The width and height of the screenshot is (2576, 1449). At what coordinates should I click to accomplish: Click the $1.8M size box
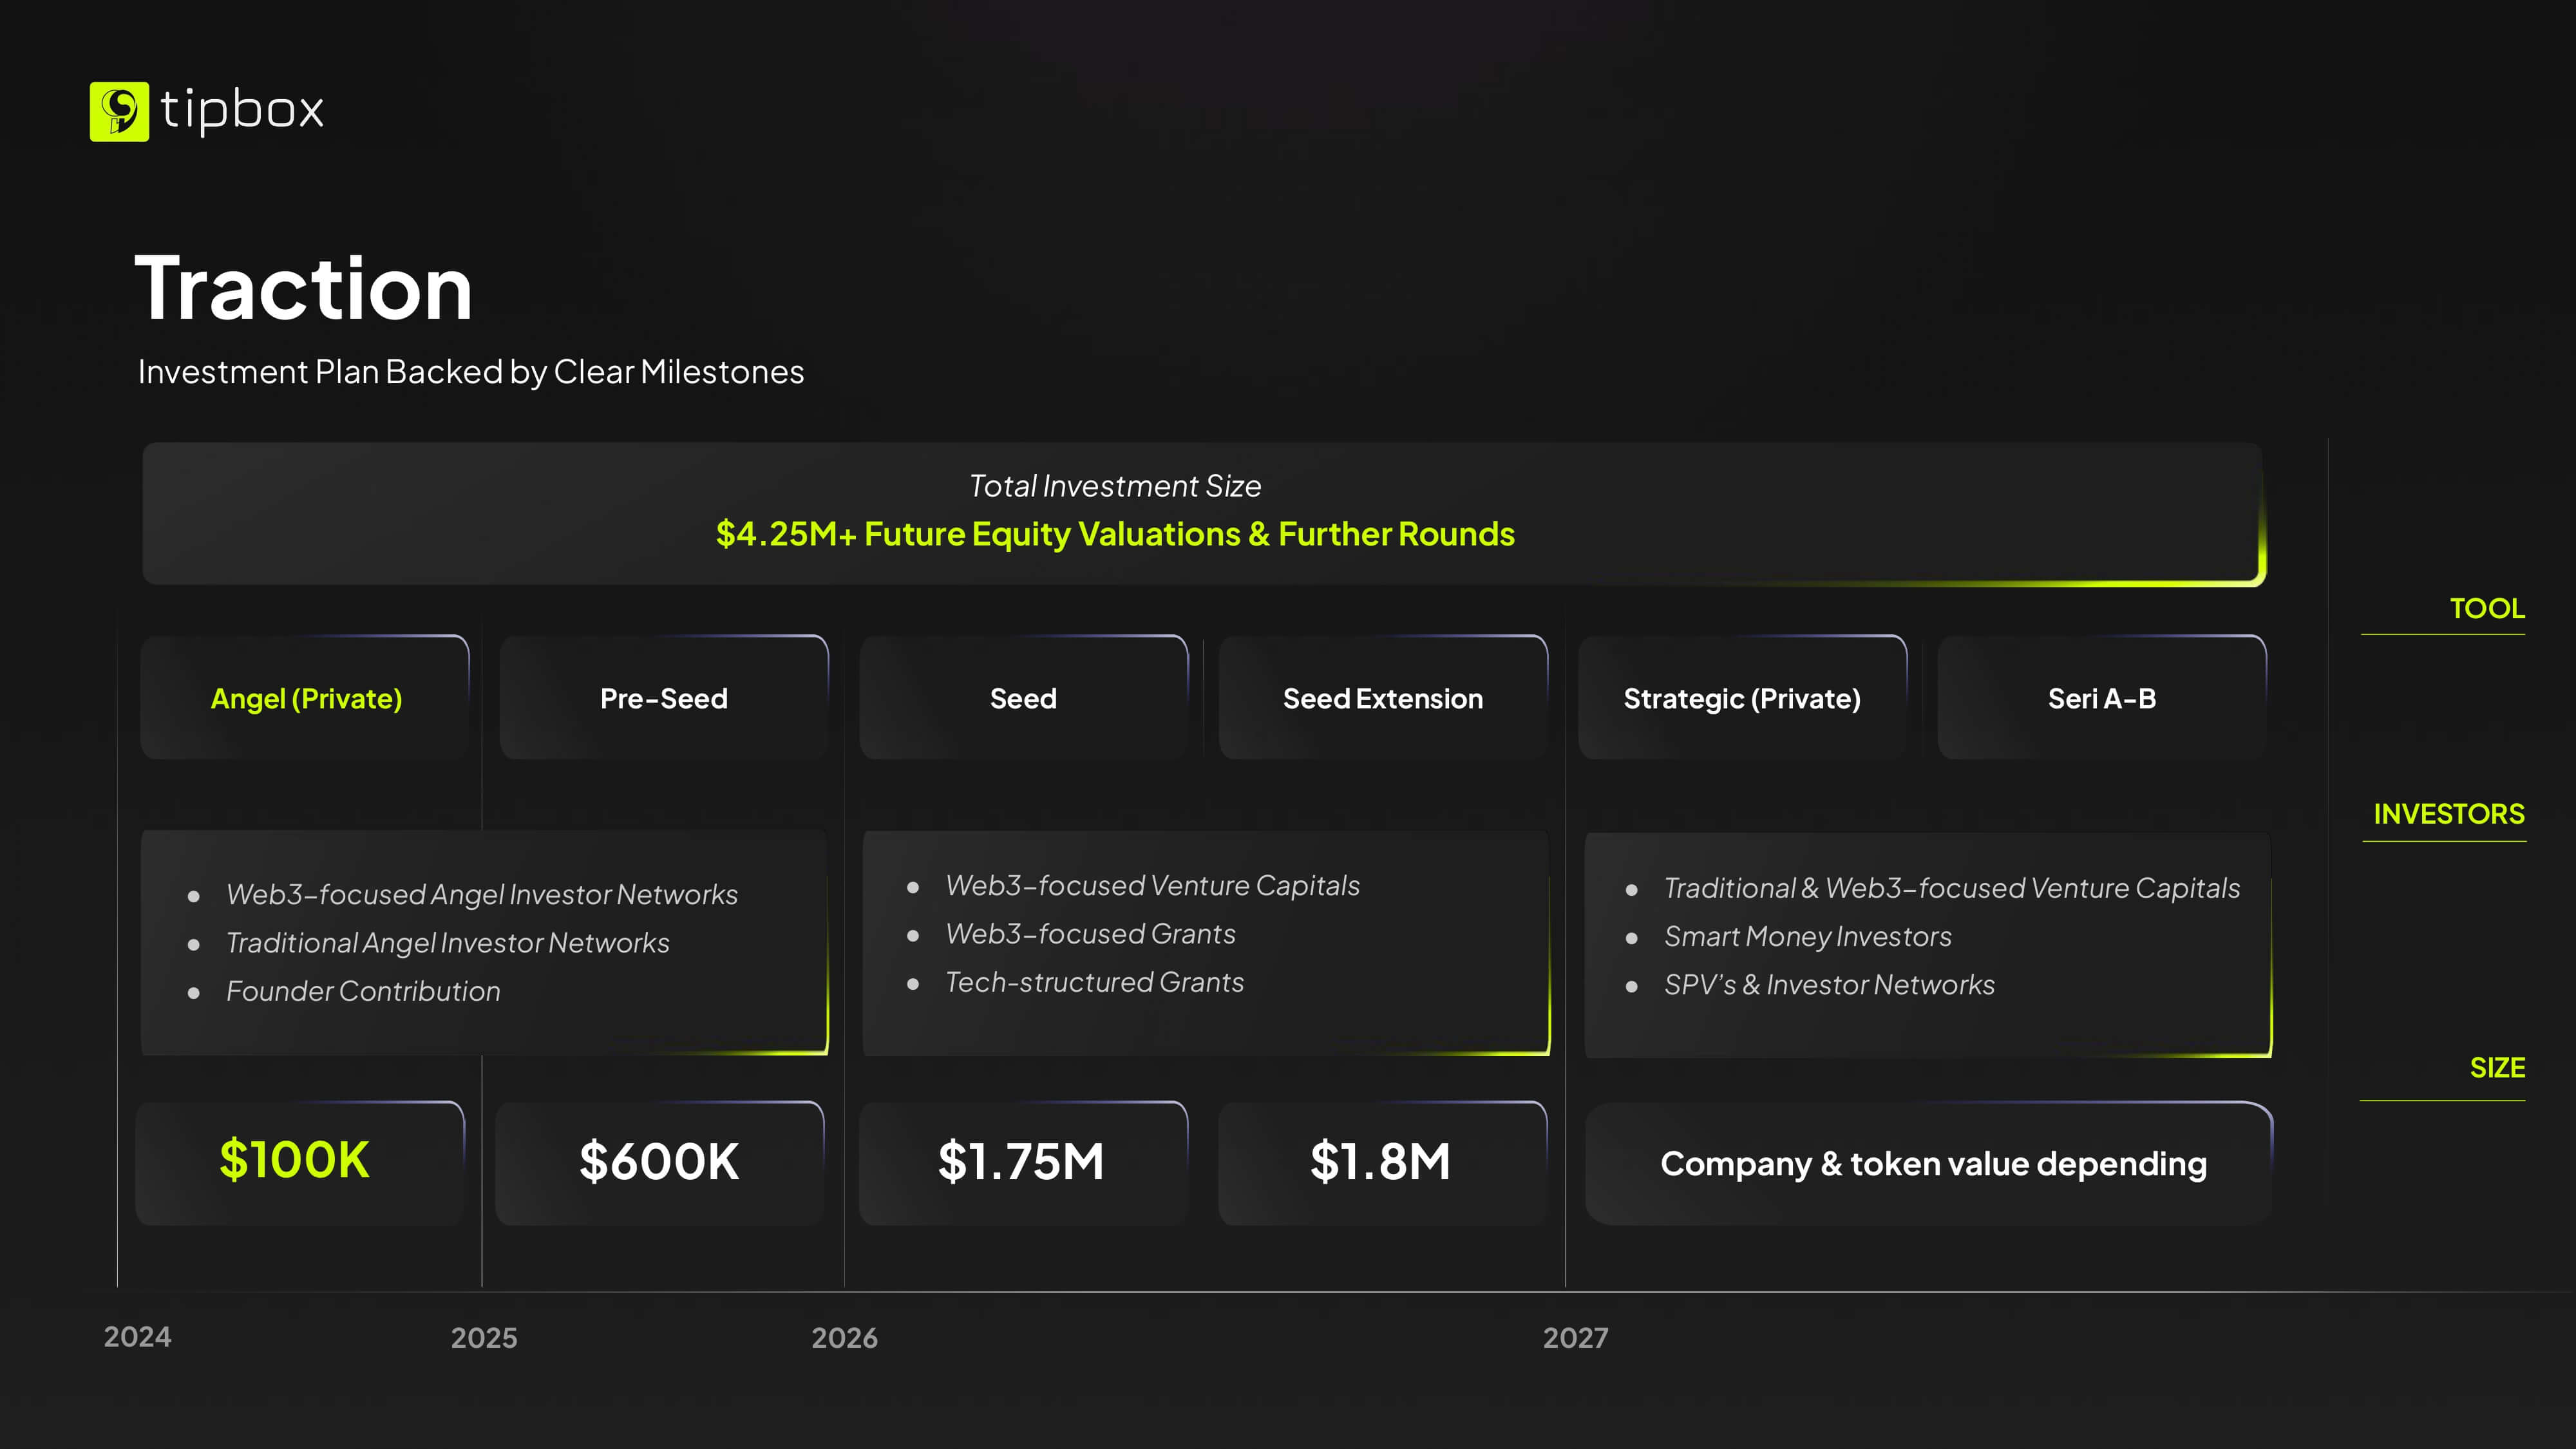[x=1382, y=1162]
